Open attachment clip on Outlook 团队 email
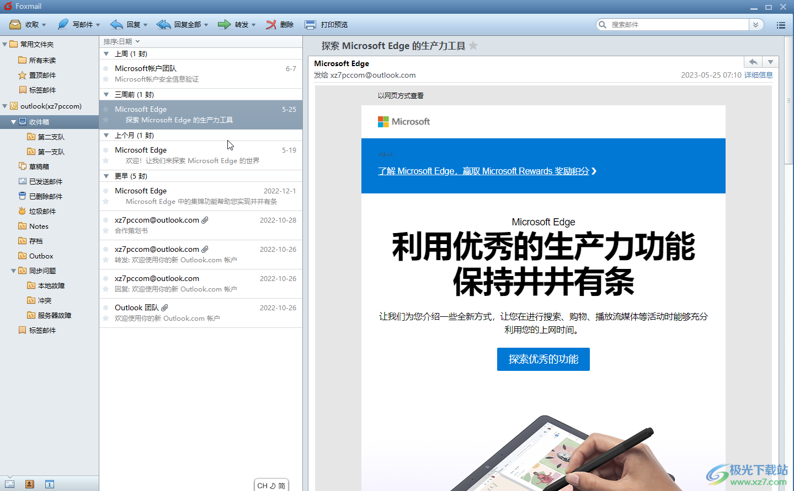Screen dimensions: 794x491 [164, 307]
